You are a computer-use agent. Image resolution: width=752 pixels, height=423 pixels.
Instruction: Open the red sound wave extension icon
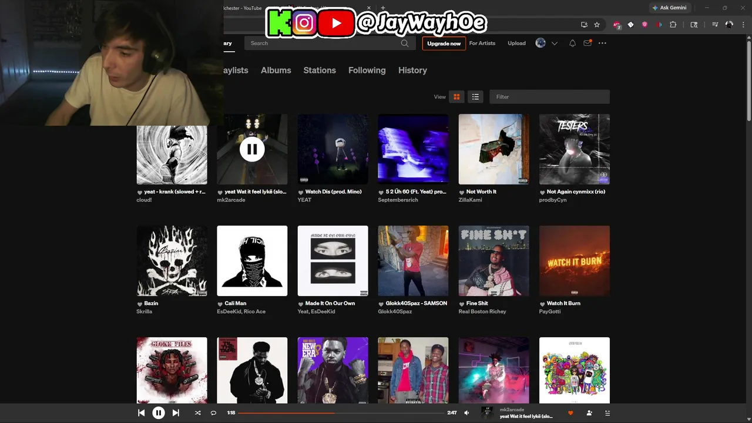pos(659,25)
